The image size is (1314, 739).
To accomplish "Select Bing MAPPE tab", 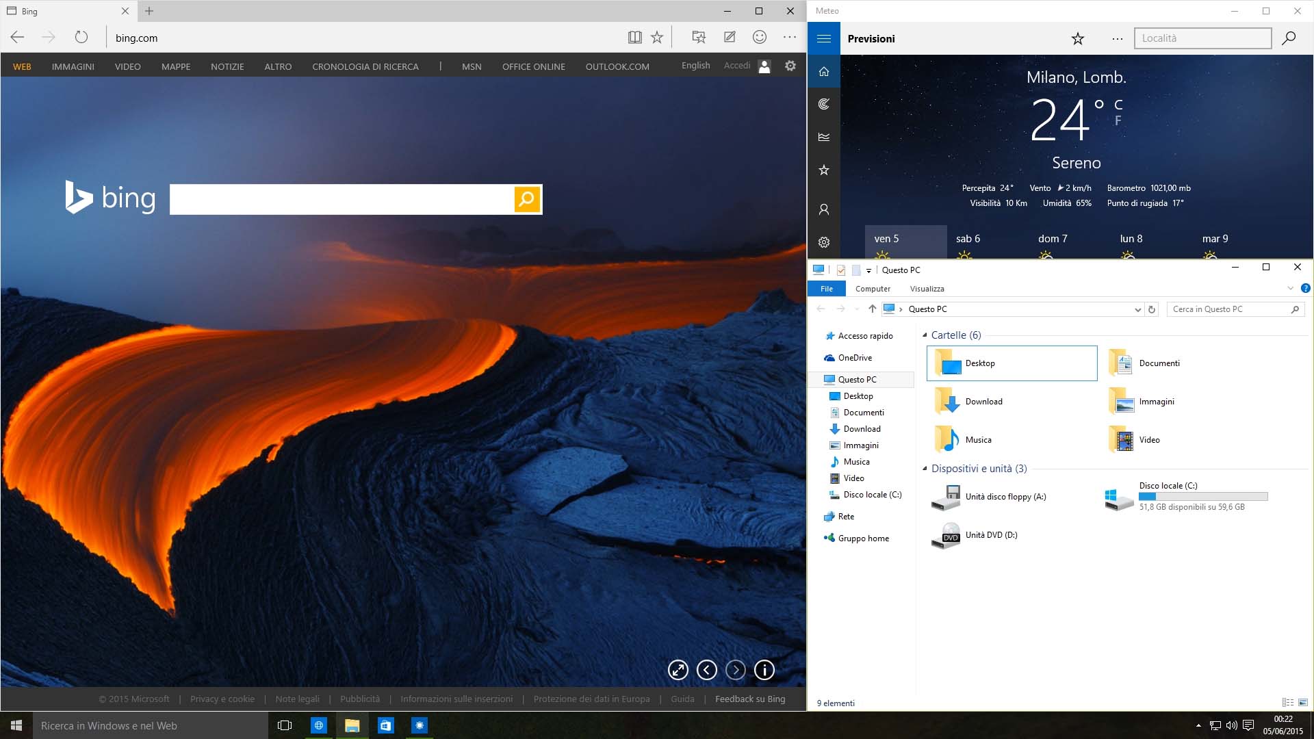I will pyautogui.click(x=176, y=66).
